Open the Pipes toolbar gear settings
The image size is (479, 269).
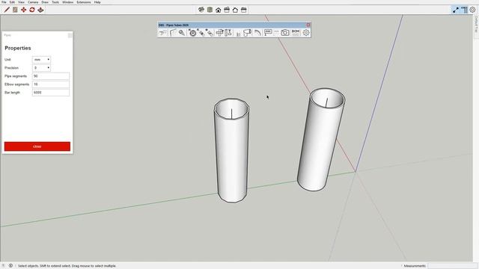pos(306,32)
